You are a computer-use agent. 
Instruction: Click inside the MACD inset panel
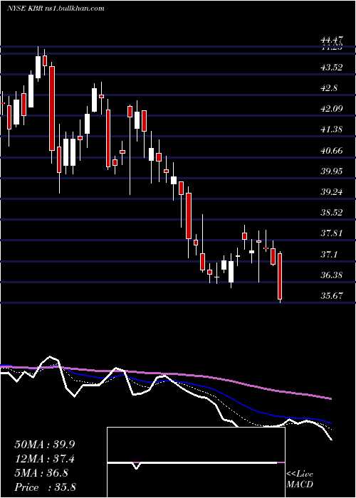tap(196, 462)
